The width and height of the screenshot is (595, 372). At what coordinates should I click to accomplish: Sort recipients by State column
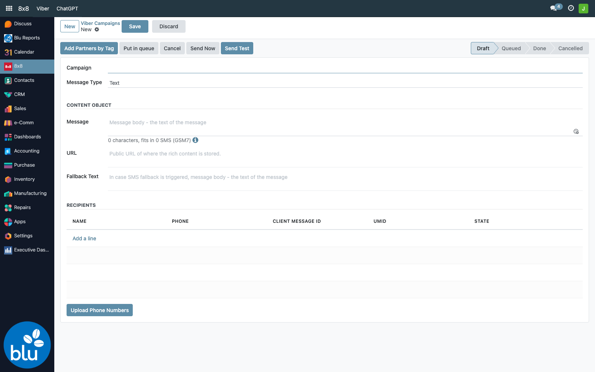[482, 221]
